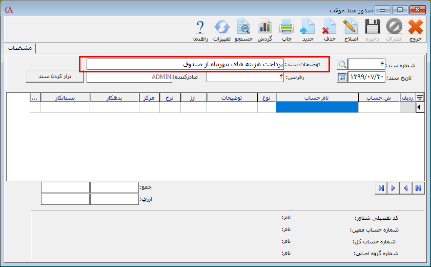Click the بستانکار column header
431x267 pixels.
point(65,98)
